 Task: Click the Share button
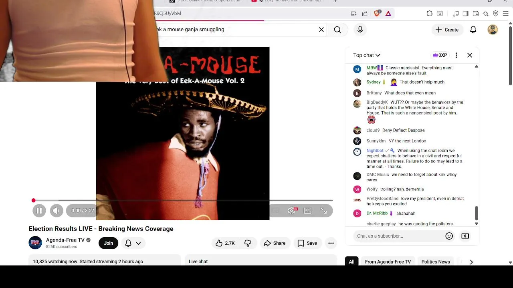click(275, 243)
